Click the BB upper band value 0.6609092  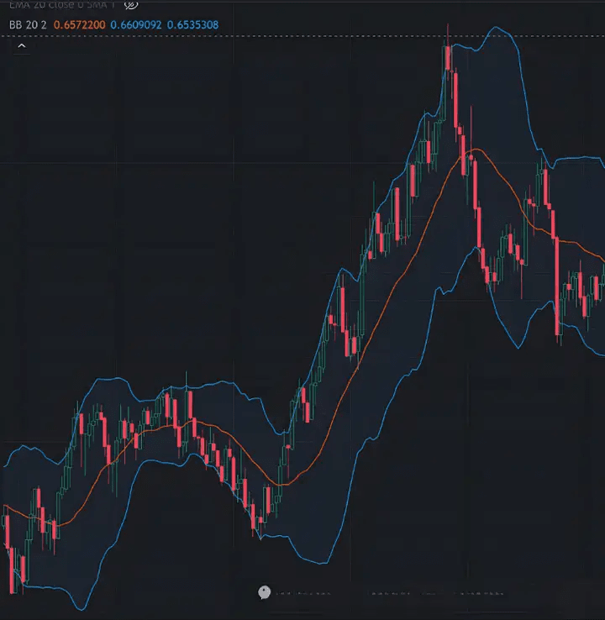click(x=136, y=25)
